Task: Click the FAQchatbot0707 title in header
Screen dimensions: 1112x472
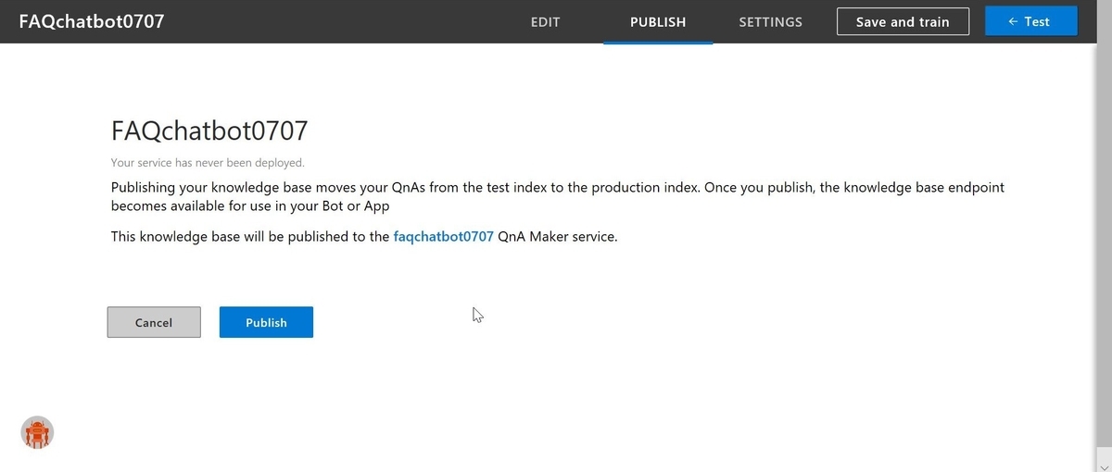Action: (x=92, y=20)
